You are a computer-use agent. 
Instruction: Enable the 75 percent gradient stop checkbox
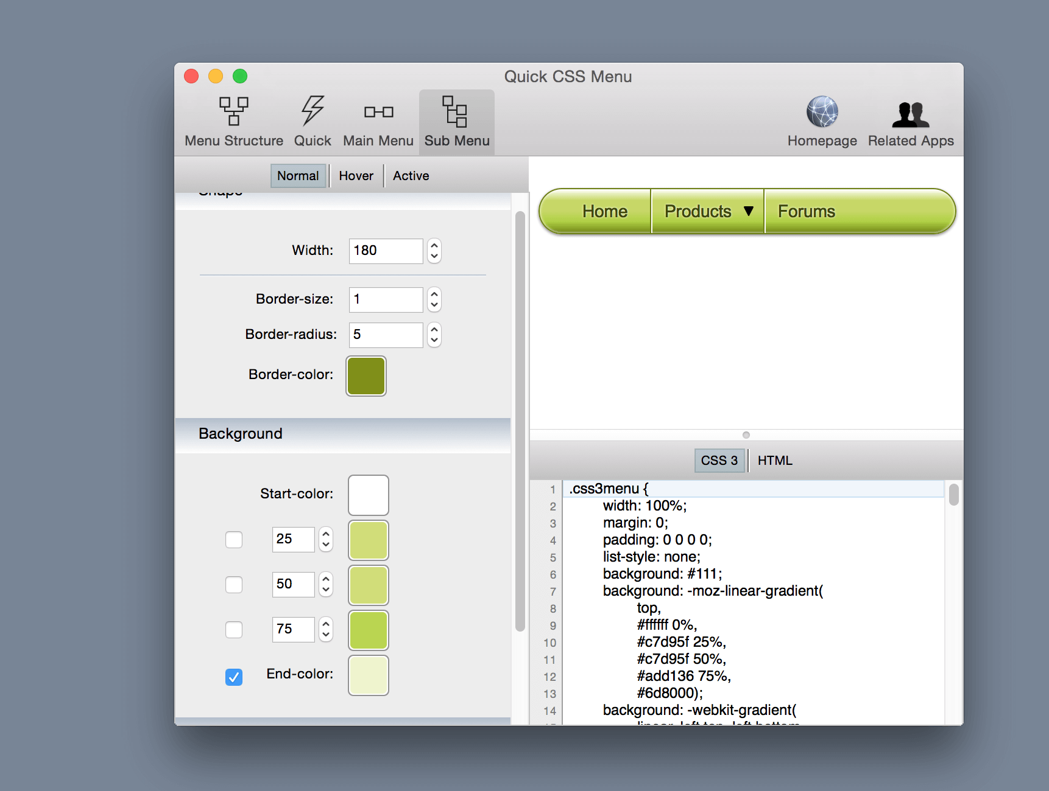tap(234, 630)
